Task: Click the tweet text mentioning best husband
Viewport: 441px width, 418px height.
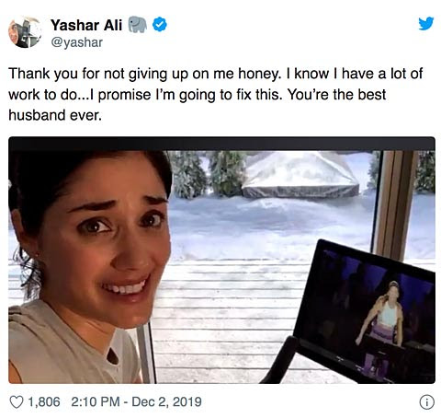Action: tap(198, 94)
